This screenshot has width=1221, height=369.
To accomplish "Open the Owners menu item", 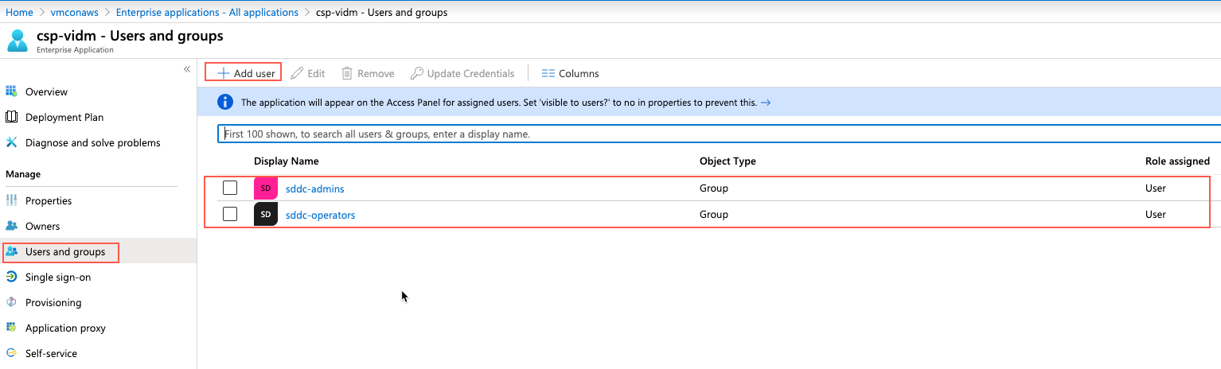I will (42, 226).
